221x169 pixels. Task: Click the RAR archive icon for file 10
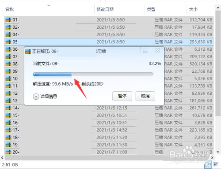[8, 79]
